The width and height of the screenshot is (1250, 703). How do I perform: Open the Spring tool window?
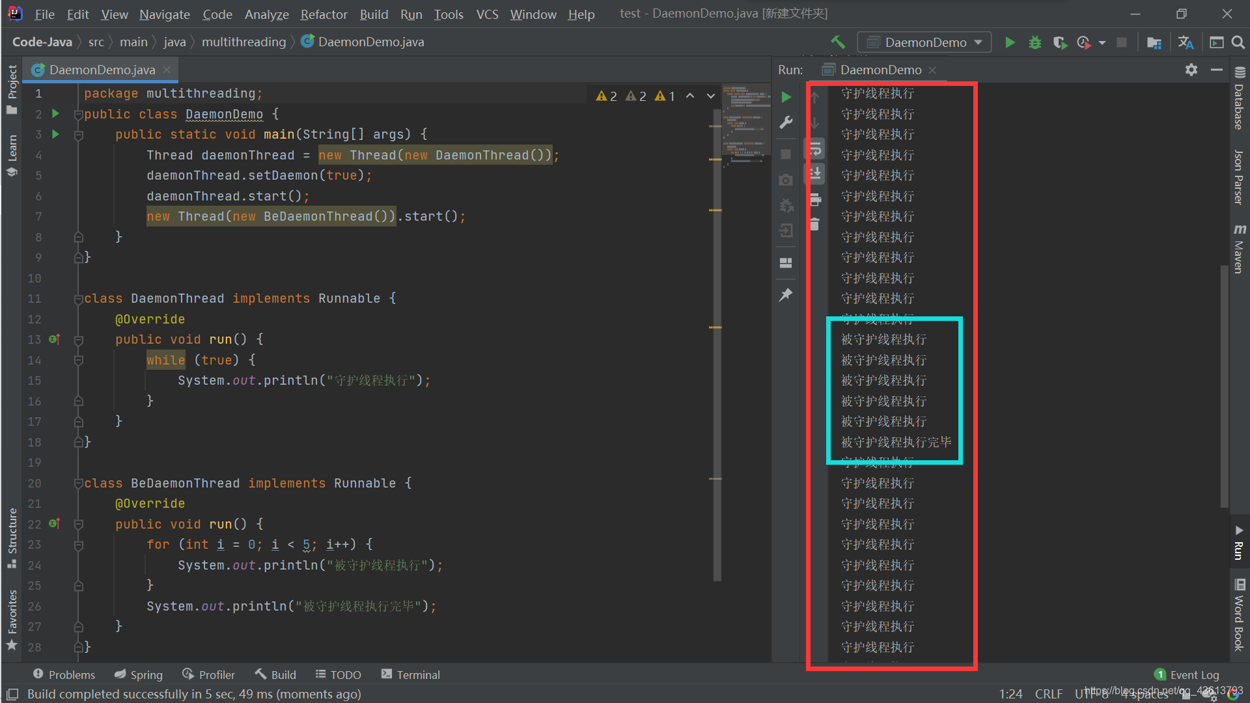click(x=138, y=674)
